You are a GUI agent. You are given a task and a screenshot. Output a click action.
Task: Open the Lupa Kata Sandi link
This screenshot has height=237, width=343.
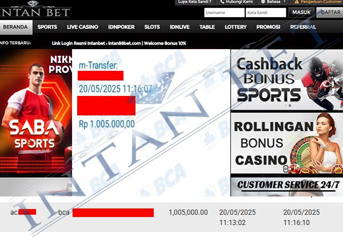195,2
